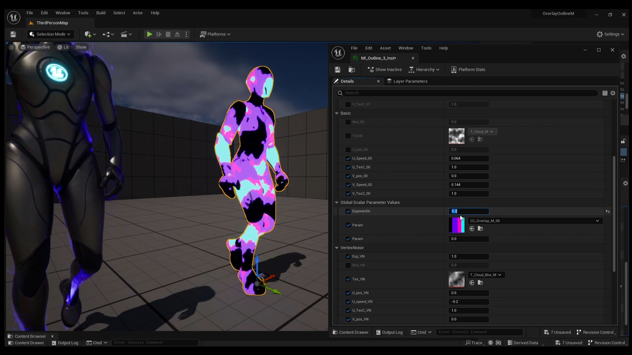Click the Play button in toolbar
632x355 pixels.
(149, 34)
